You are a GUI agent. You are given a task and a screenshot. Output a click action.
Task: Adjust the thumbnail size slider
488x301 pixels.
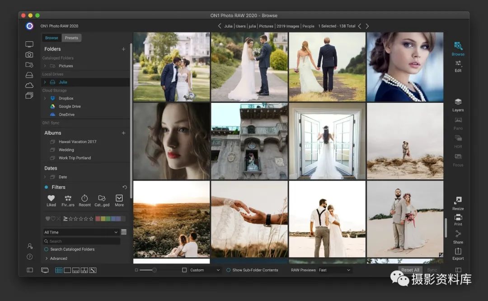(154, 270)
